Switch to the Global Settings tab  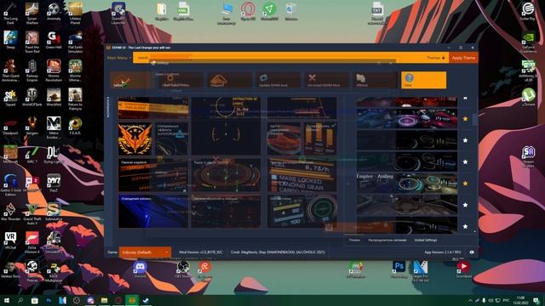(426, 240)
